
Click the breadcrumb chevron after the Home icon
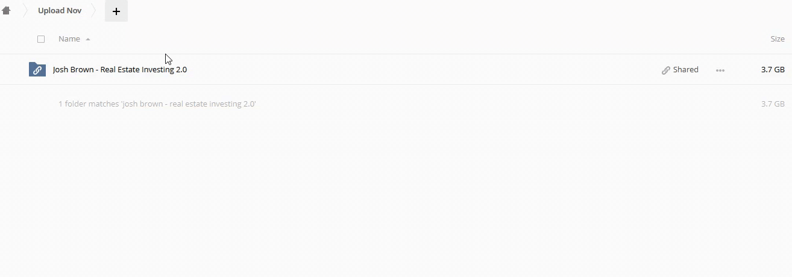tap(26, 11)
